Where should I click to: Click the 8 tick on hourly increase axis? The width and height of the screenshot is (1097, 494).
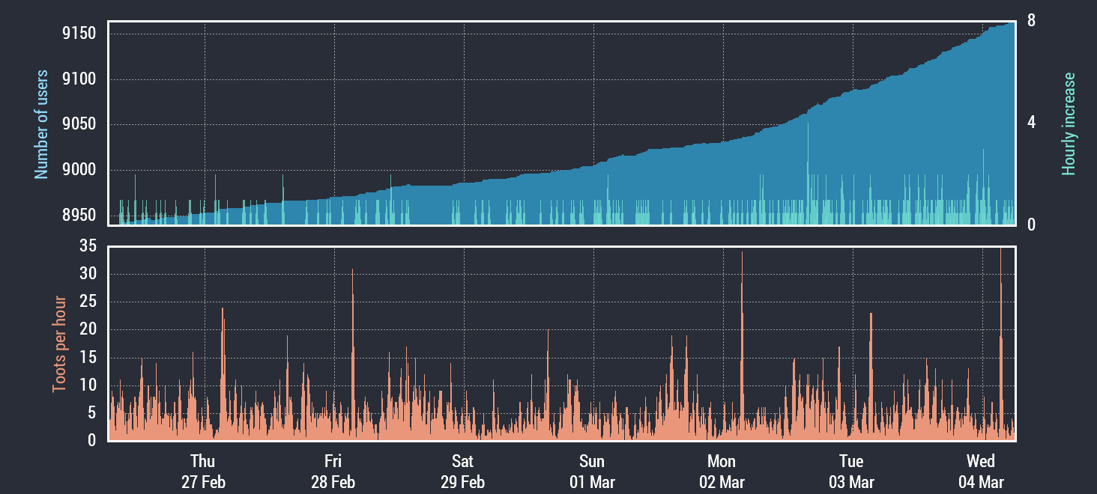coord(1031,21)
